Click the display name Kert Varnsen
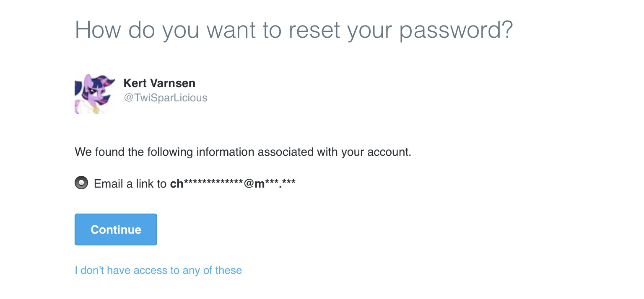The image size is (644, 299). click(x=159, y=83)
